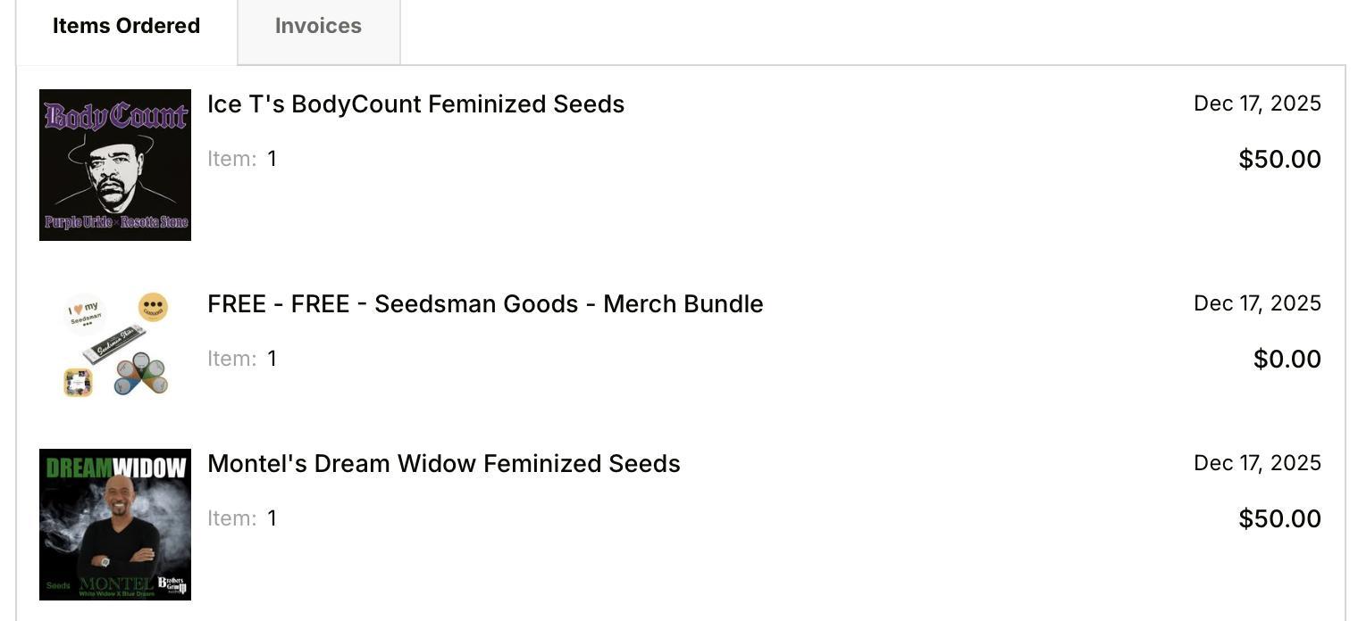The height and width of the screenshot is (621, 1358).
Task: Open the Dream Widow product thumbnail
Action: (x=115, y=525)
